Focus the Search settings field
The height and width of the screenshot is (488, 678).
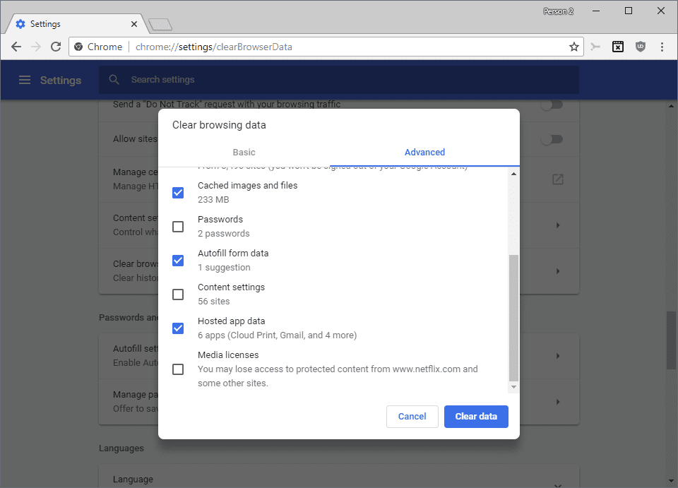tap(339, 80)
